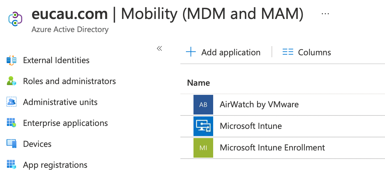Click the plus icon for Add application
This screenshot has width=385, height=174.
tap(191, 52)
